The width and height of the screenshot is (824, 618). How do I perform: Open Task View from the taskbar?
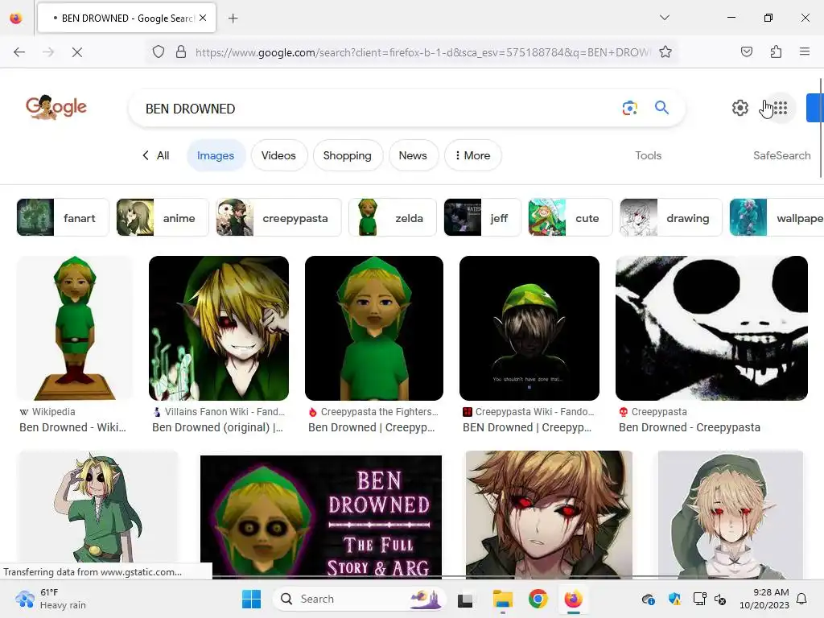(465, 599)
